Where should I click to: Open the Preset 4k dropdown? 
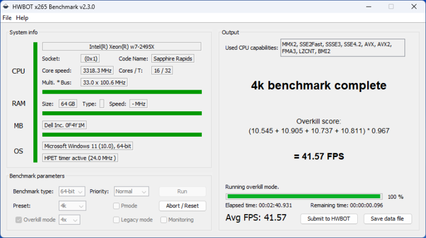(x=72, y=206)
